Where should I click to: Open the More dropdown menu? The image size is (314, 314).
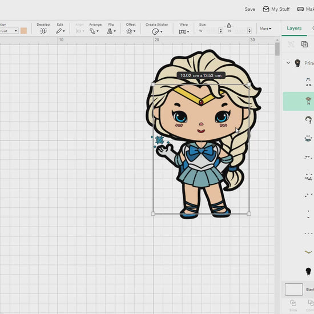click(265, 29)
